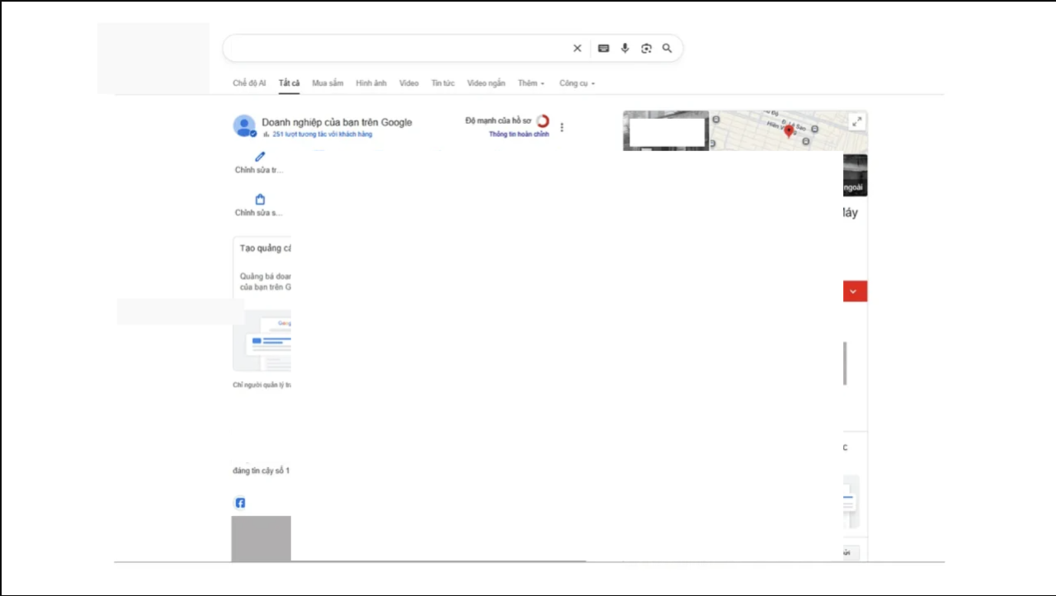Click the profile strength red ring indicator
The image size is (1056, 596).
pos(542,121)
